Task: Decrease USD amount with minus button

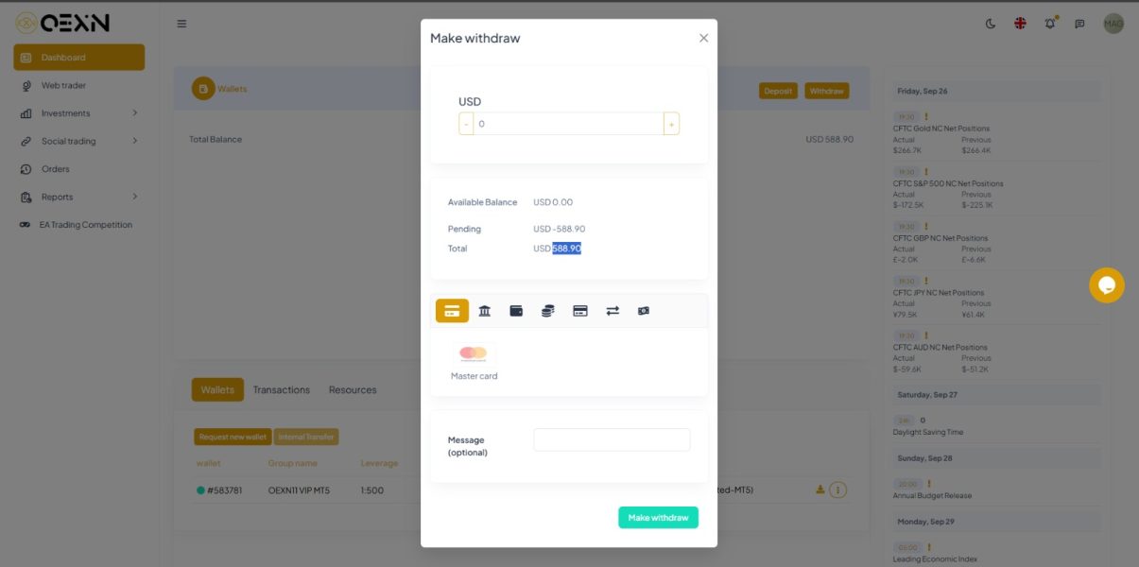Action: tap(466, 124)
